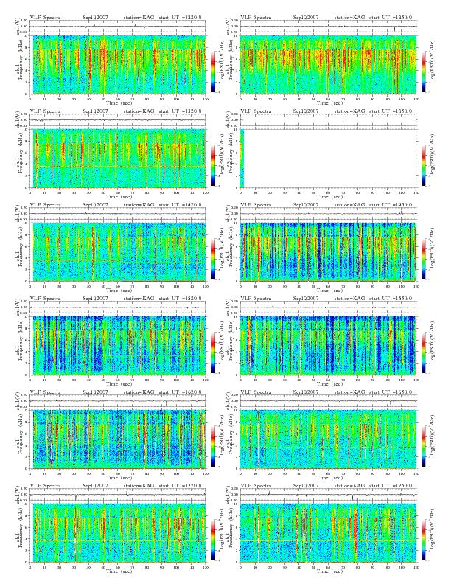
Task: Click 'station=KAG' in the 1550 plot title
Action: click(x=349, y=299)
